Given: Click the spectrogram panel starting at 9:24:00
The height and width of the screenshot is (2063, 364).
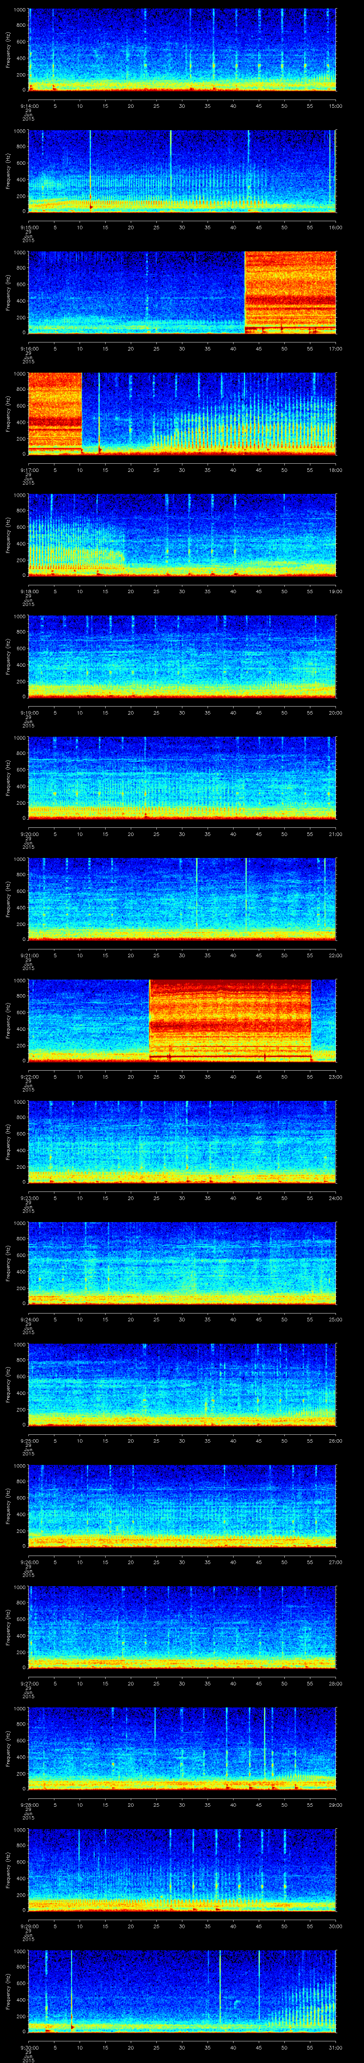Looking at the screenshot, I should point(182,1263).
